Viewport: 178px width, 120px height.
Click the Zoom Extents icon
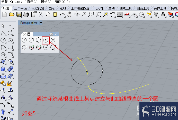[98, 14]
